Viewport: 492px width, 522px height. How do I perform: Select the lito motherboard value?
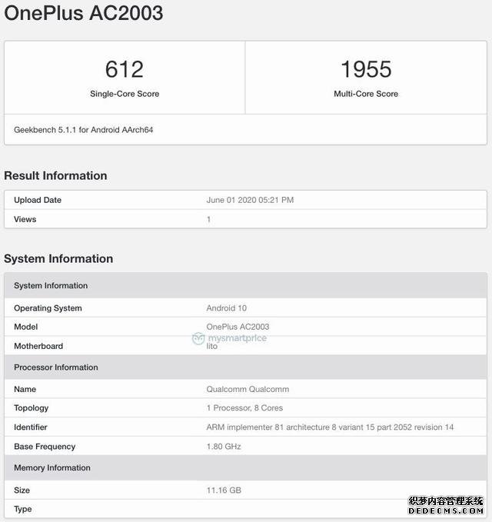[211, 346]
